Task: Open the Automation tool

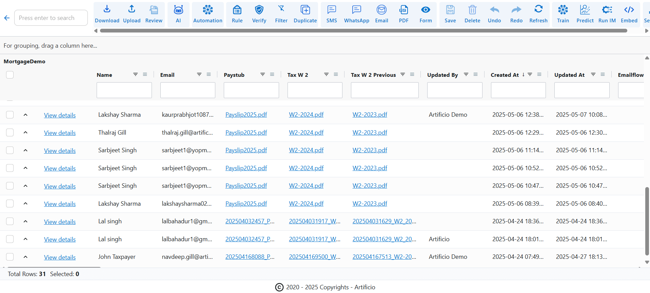Action: pyautogui.click(x=208, y=15)
